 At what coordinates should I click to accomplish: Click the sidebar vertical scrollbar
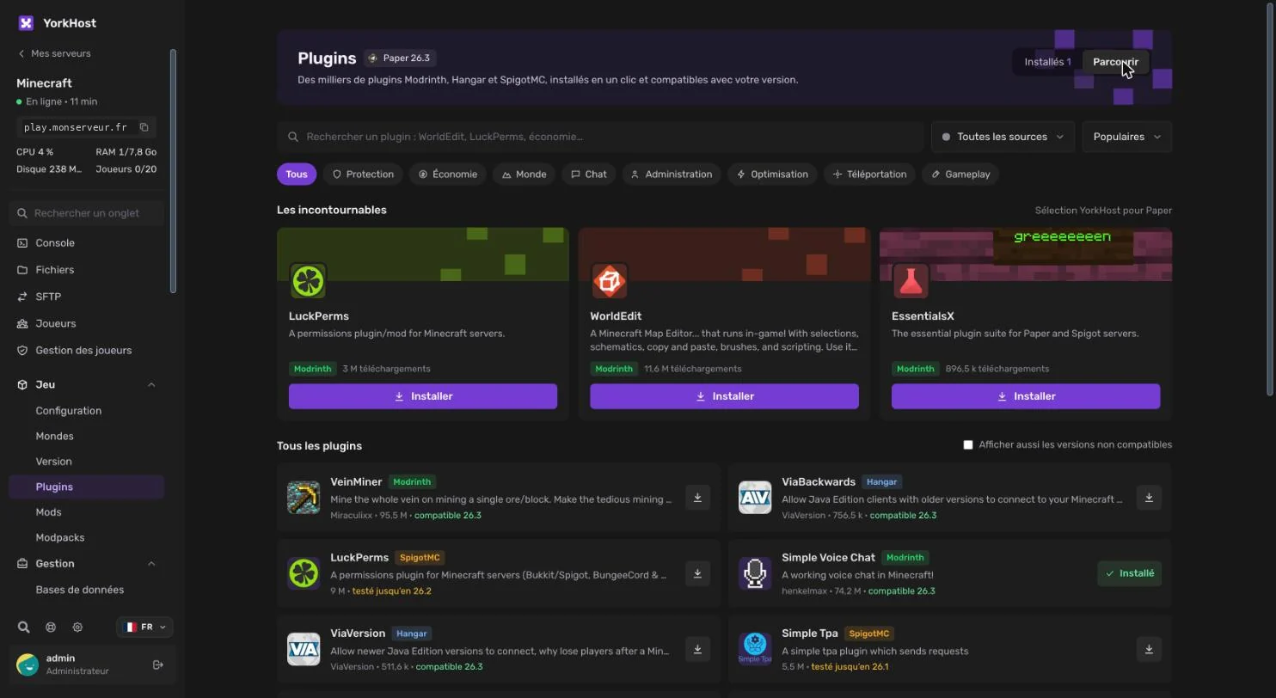[x=173, y=171]
